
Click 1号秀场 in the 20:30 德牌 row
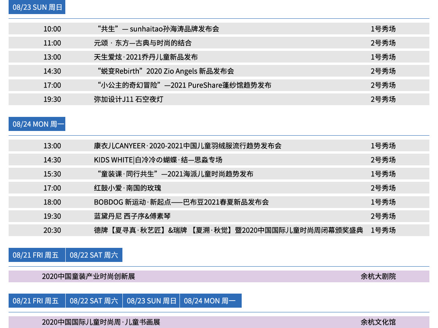tap(383, 230)
